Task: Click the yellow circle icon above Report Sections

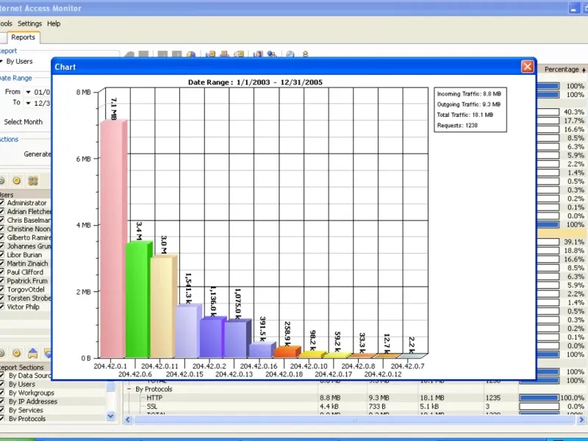Action: click(16, 353)
